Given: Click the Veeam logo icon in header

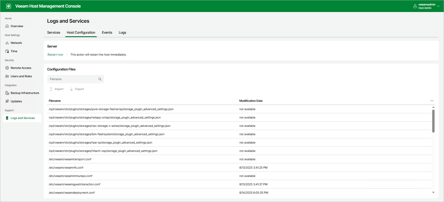Looking at the screenshot, I should coord(9,6).
